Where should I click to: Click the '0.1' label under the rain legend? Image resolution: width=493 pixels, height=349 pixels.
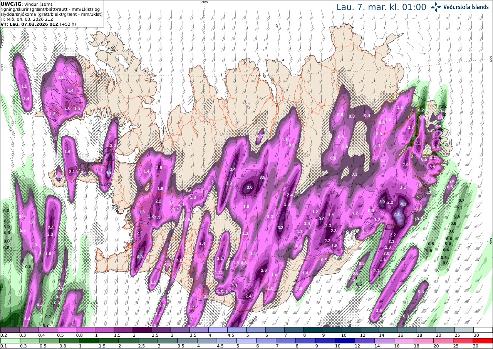click(x=3, y=346)
